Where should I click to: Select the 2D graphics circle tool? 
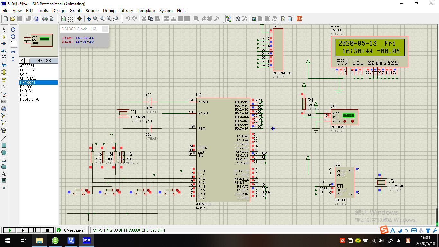[4, 152]
